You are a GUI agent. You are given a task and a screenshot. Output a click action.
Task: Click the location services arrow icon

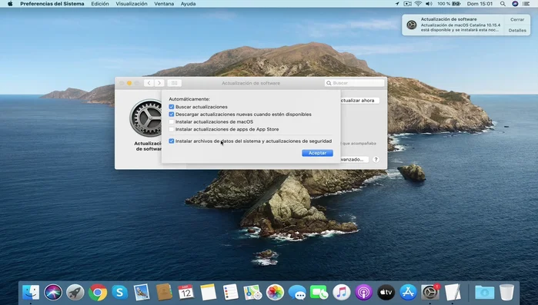397,4
